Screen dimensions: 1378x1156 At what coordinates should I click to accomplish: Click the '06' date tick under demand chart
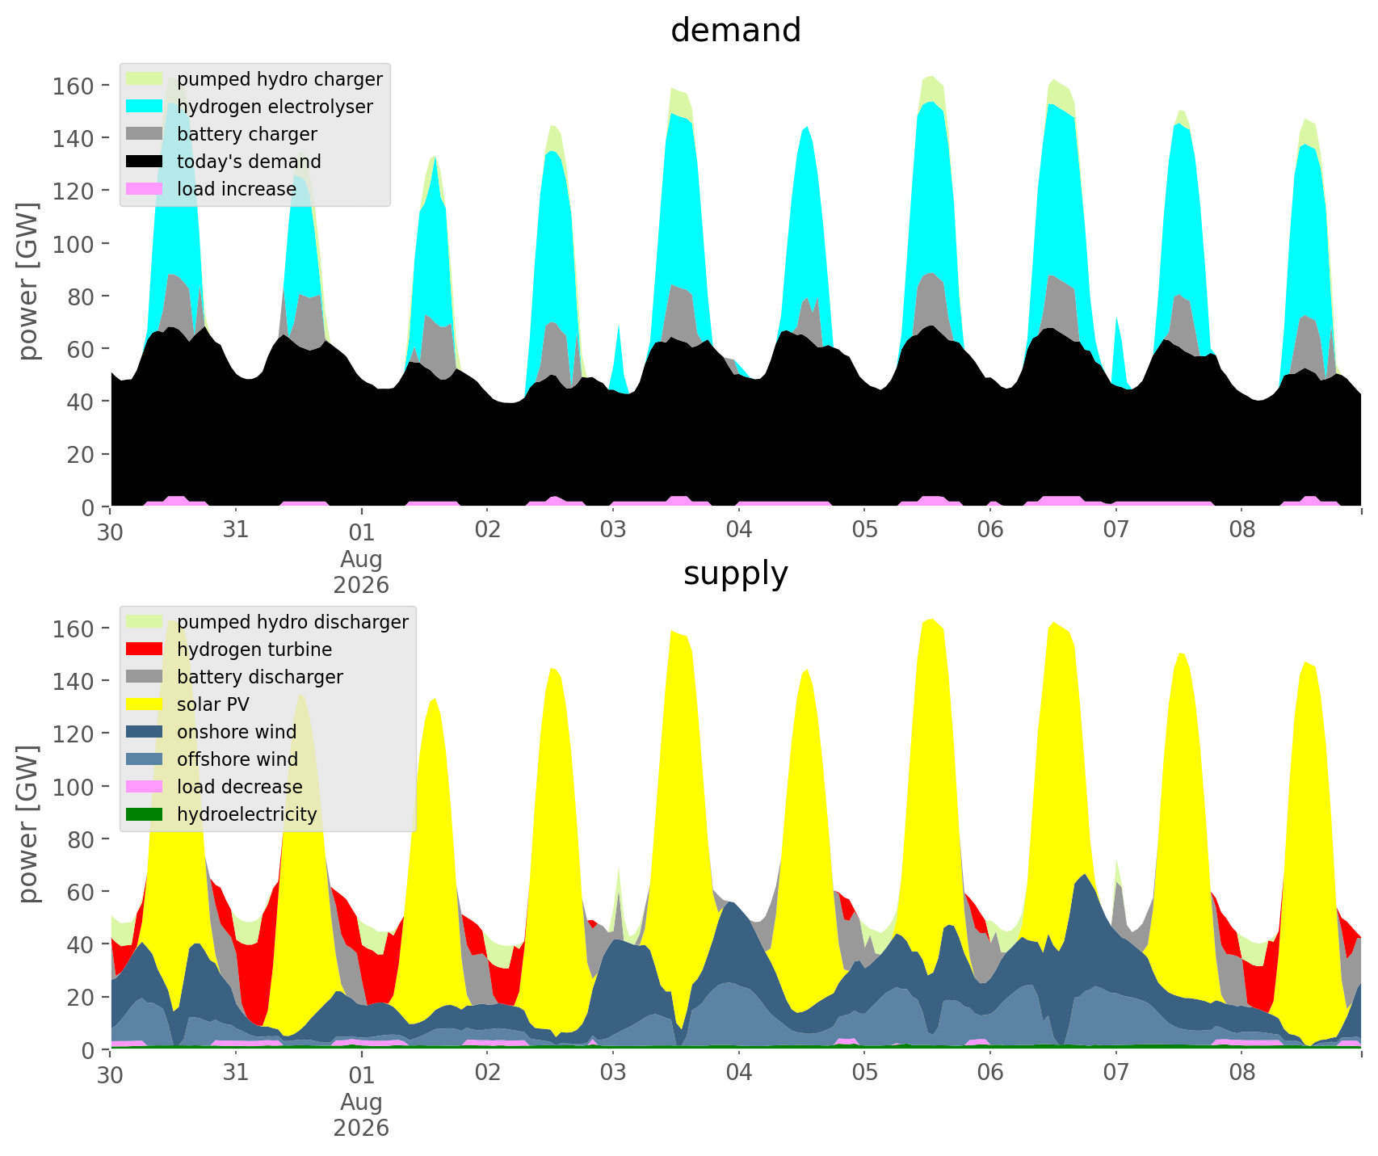click(990, 531)
